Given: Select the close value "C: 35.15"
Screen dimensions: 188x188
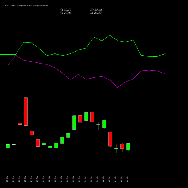Looking at the screenshot, I should [x=66, y=10].
